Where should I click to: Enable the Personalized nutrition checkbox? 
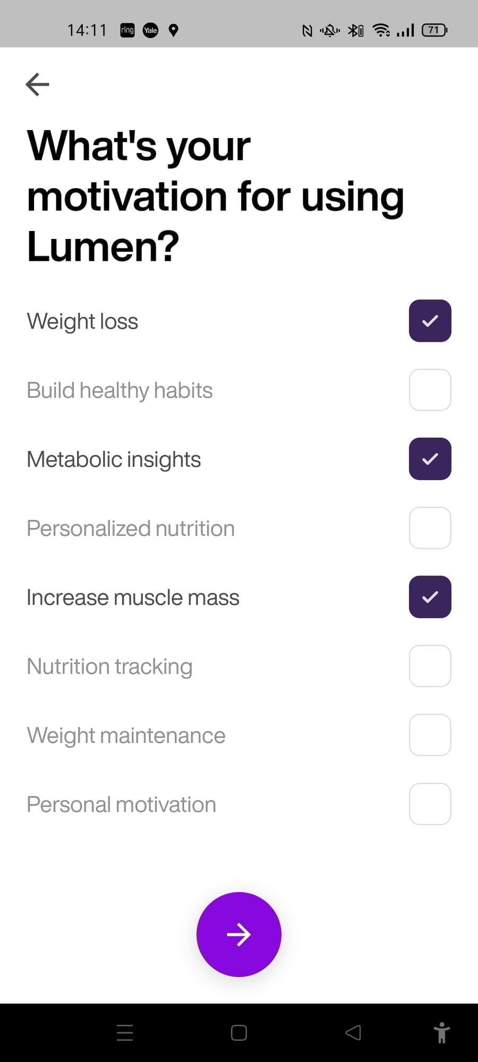click(x=430, y=528)
